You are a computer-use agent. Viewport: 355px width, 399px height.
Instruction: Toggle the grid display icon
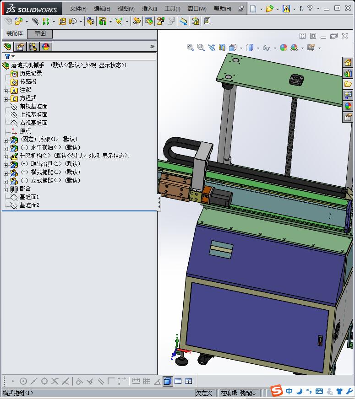(147, 381)
